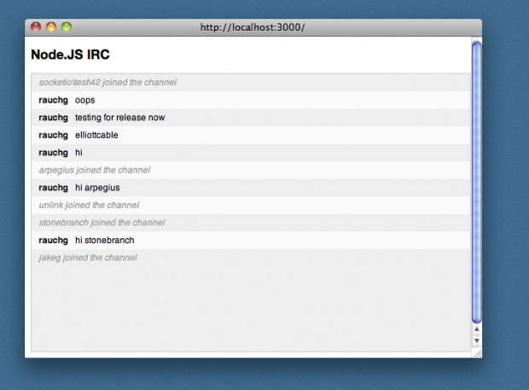Click the title bar URL http://localhost:3000/
The height and width of the screenshot is (390, 529).
pyautogui.click(x=253, y=27)
